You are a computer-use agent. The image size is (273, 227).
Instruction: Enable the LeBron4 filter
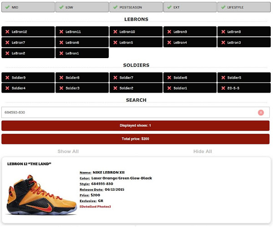(x=190, y=42)
